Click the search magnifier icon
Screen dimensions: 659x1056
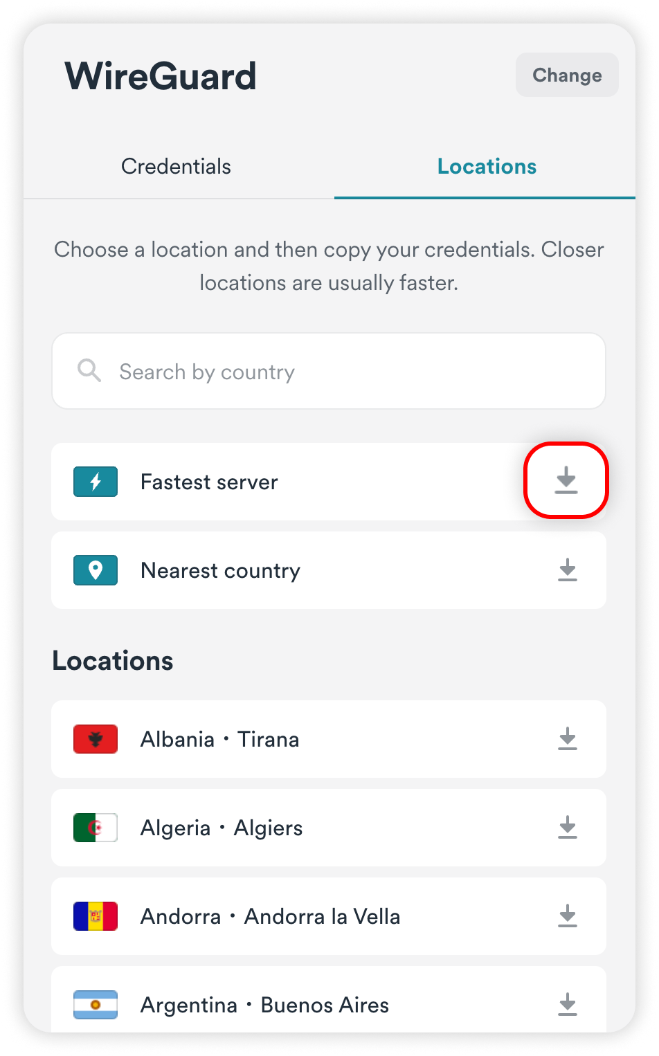(x=89, y=371)
